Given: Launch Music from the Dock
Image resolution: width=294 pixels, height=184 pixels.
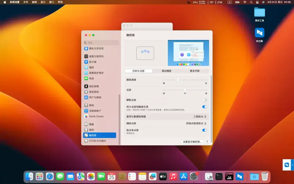Looking at the screenshot, I should 173,177.
